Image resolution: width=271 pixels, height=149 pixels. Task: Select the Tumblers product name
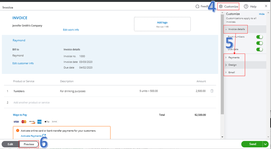tap(19, 91)
